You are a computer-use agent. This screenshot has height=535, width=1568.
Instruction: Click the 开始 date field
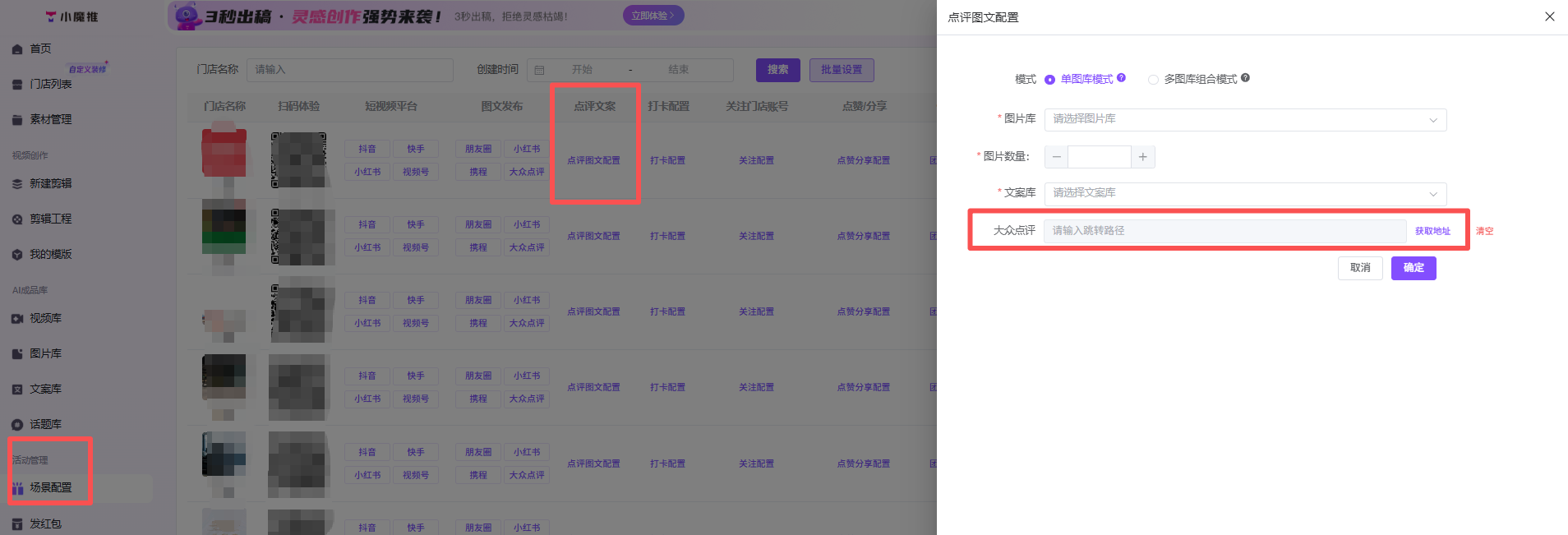tap(582, 70)
